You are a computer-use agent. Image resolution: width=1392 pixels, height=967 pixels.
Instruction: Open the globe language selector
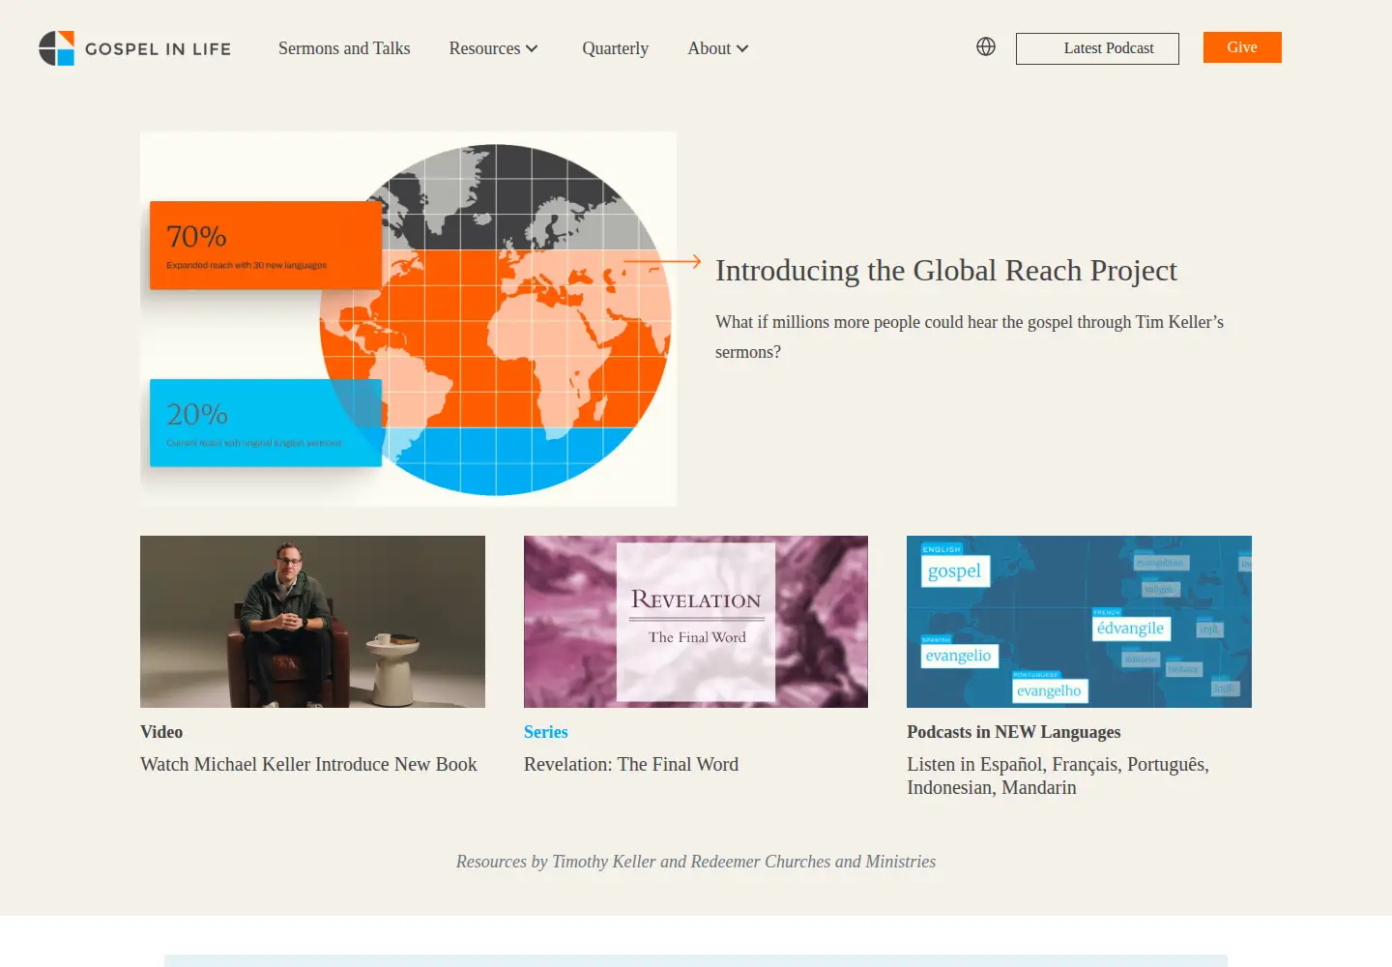click(986, 46)
